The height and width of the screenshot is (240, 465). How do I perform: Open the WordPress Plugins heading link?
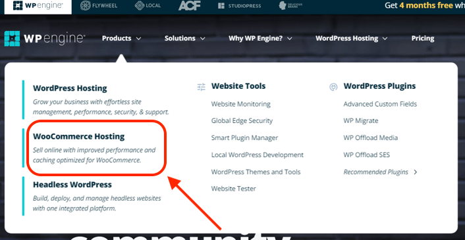(x=379, y=86)
